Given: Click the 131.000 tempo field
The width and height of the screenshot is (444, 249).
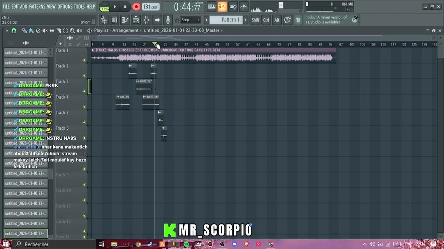Looking at the screenshot, I should tap(150, 7).
